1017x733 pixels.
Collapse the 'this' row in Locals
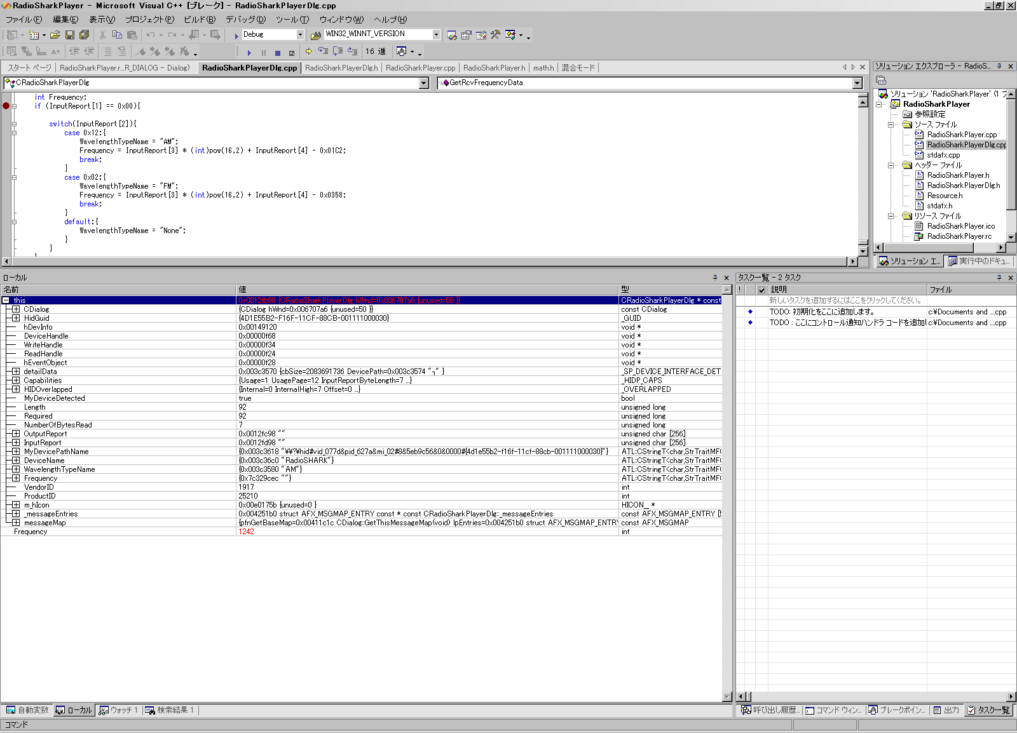click(x=6, y=300)
